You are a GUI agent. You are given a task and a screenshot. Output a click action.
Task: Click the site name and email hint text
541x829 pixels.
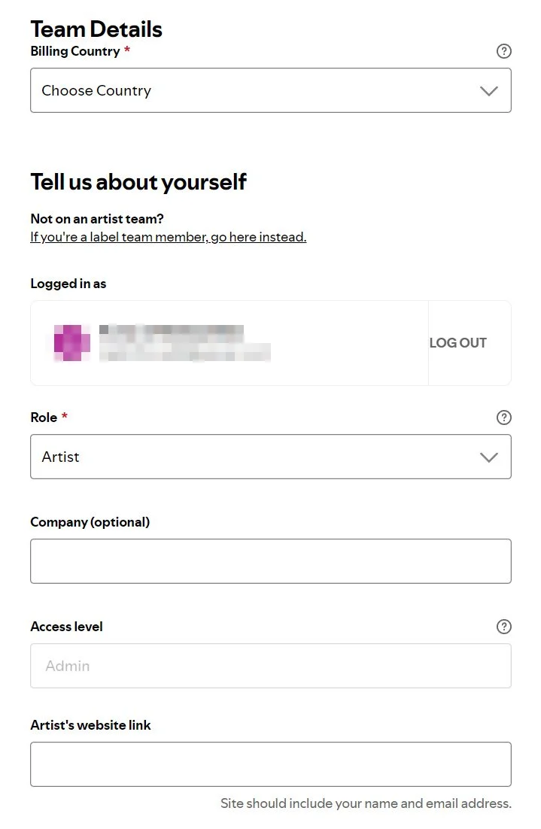coord(366,803)
